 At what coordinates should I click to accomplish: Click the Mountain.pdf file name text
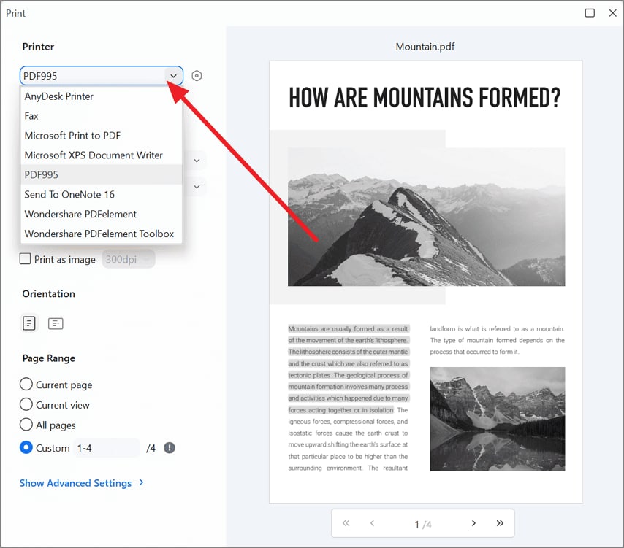tap(425, 47)
